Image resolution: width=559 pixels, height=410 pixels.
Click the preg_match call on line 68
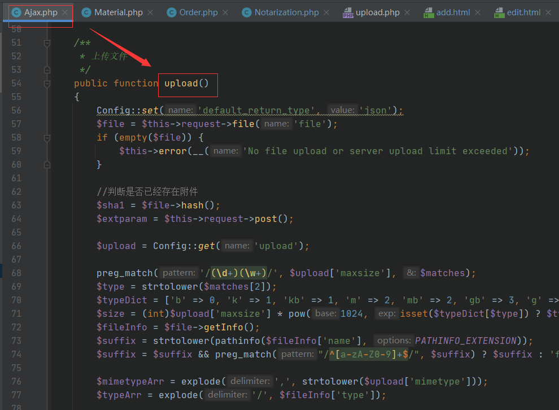(x=124, y=273)
